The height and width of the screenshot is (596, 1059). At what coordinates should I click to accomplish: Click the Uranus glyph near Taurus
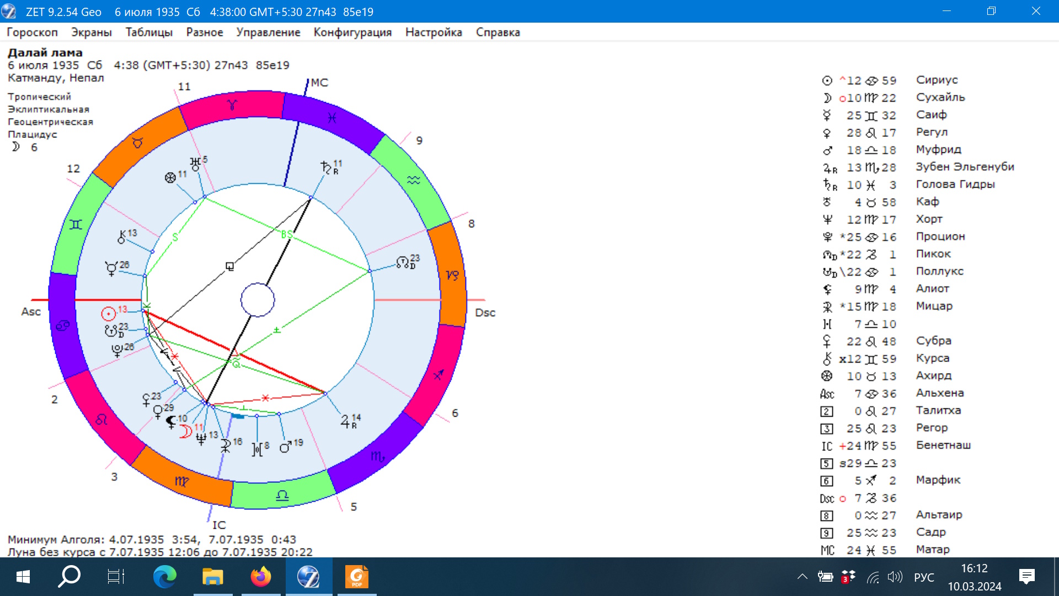click(x=195, y=164)
